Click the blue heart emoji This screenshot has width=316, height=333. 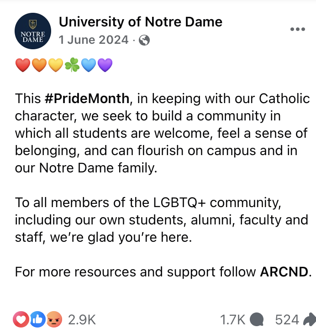pos(88,66)
